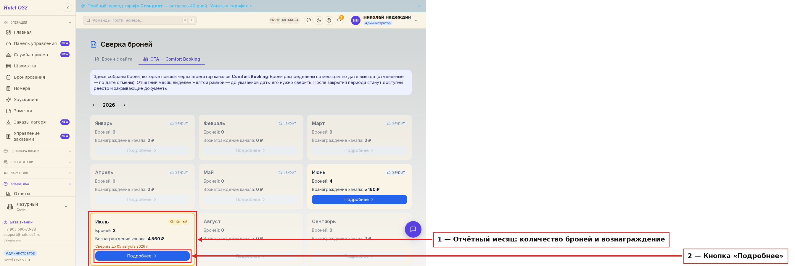The image size is (795, 266).
Task: Dismiss the trial period banner
Action: point(419,6)
